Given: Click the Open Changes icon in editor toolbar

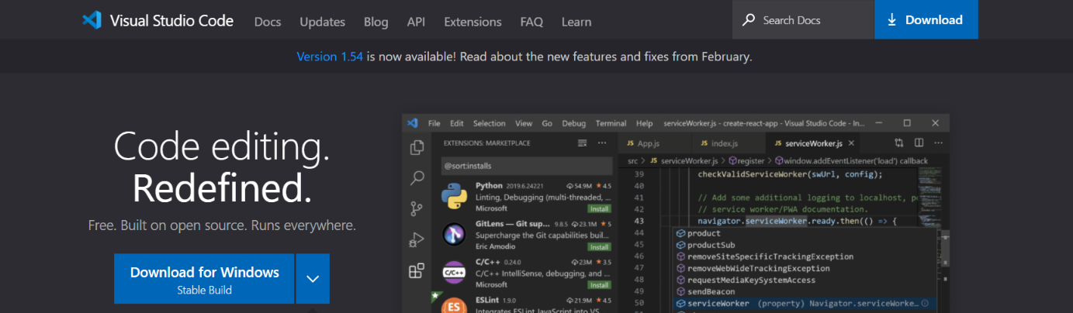Looking at the screenshot, I should [x=899, y=143].
